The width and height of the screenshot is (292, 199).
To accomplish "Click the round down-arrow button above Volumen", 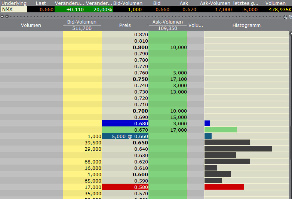I will point(6,16).
